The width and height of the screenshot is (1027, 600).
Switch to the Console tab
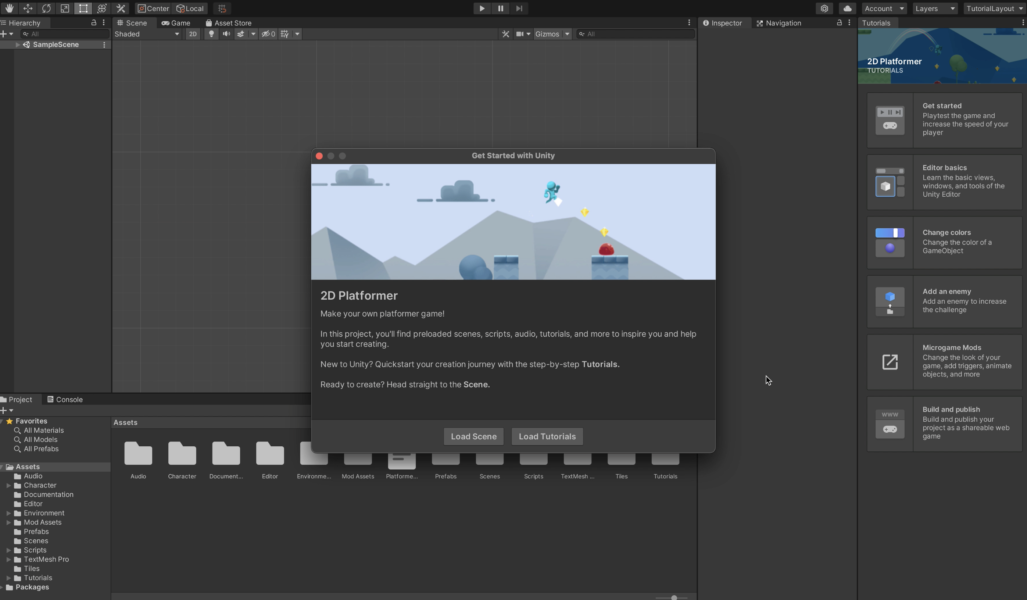(x=65, y=400)
